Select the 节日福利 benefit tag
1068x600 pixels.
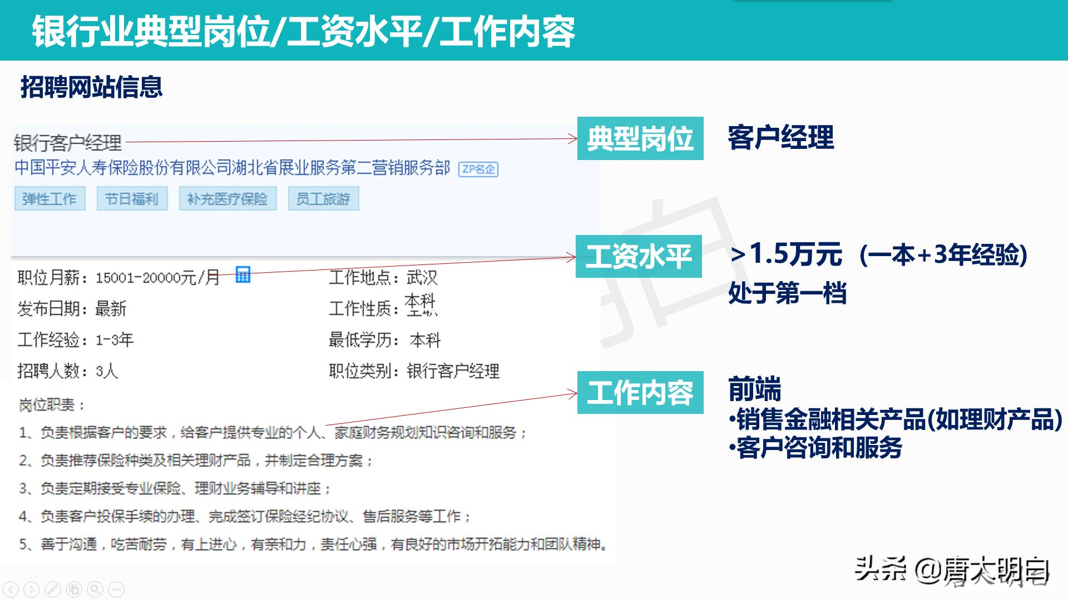point(132,198)
